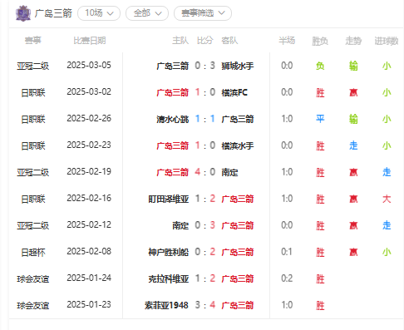
Task: Click 走 trend marker in 2025-02-23 row
Action: pyautogui.click(x=353, y=145)
